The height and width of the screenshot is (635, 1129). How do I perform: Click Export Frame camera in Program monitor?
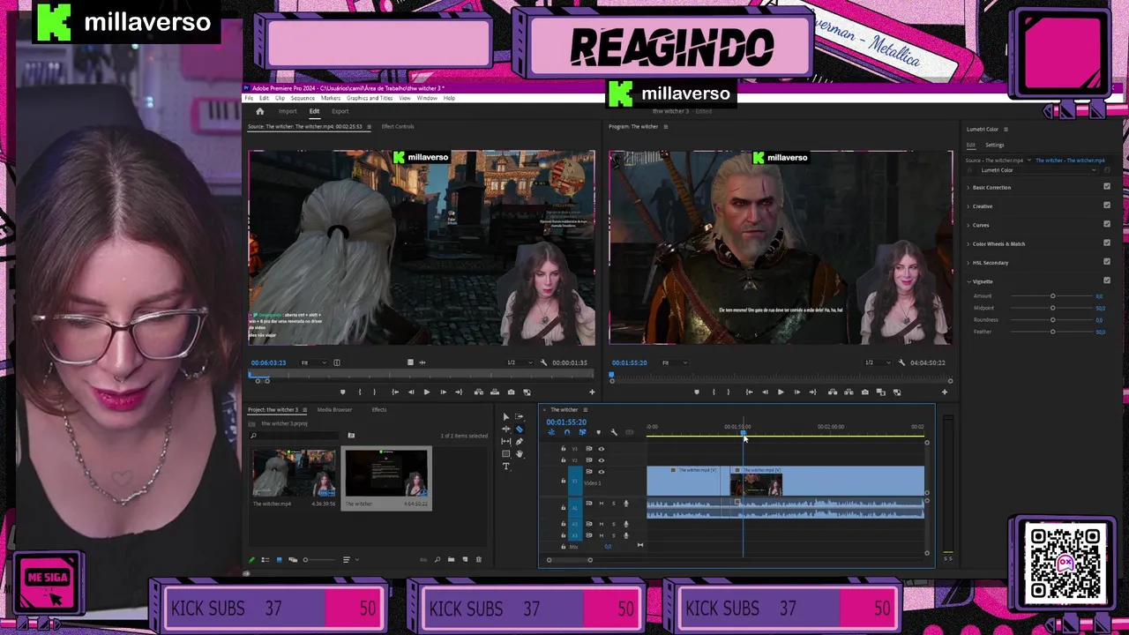point(865,392)
